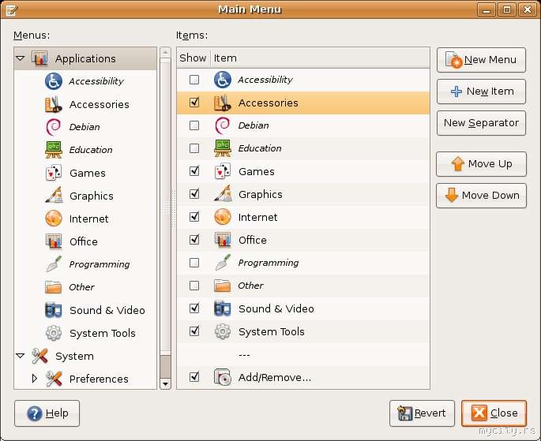Click Internet globe icon in Menus tree
The height and width of the screenshot is (441, 541).
[54, 219]
